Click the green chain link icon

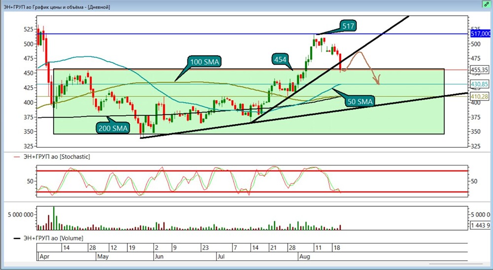(487, 4)
